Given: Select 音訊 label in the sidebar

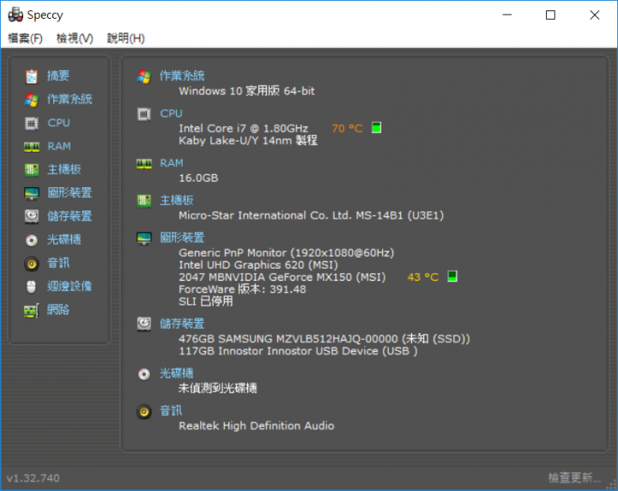Looking at the screenshot, I should [x=58, y=263].
